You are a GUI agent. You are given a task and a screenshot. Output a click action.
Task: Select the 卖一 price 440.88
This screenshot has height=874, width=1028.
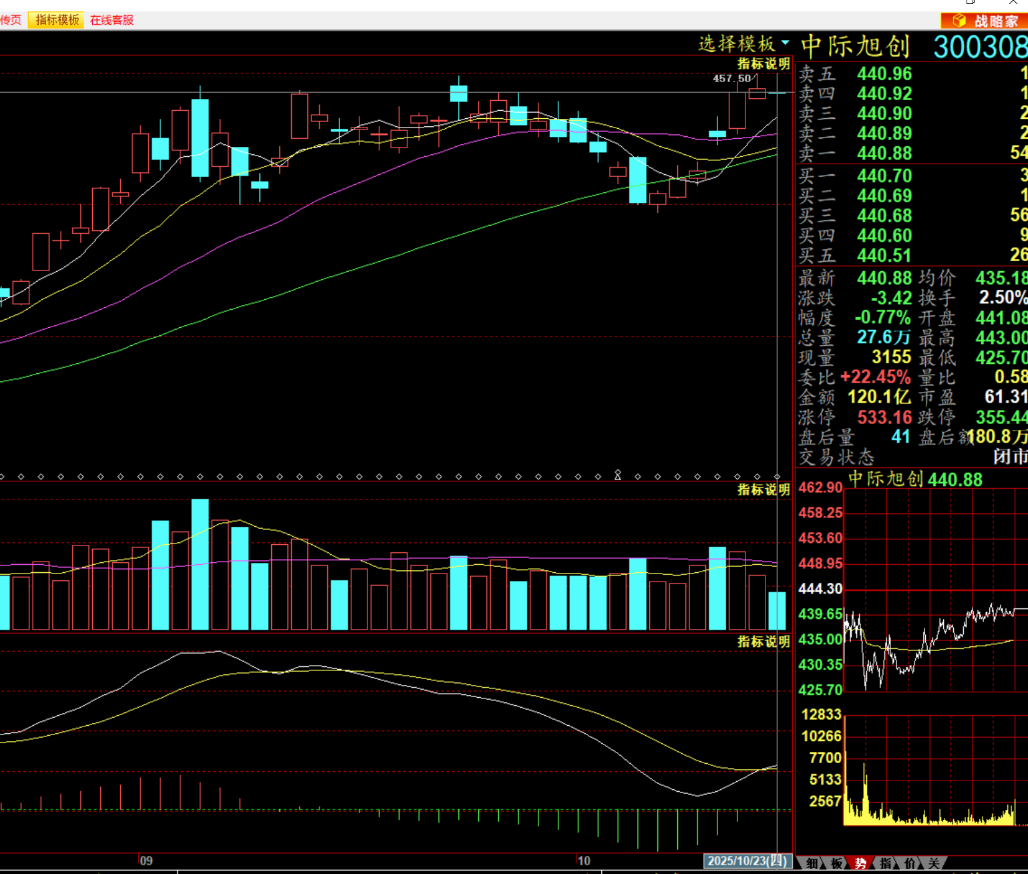click(x=884, y=154)
